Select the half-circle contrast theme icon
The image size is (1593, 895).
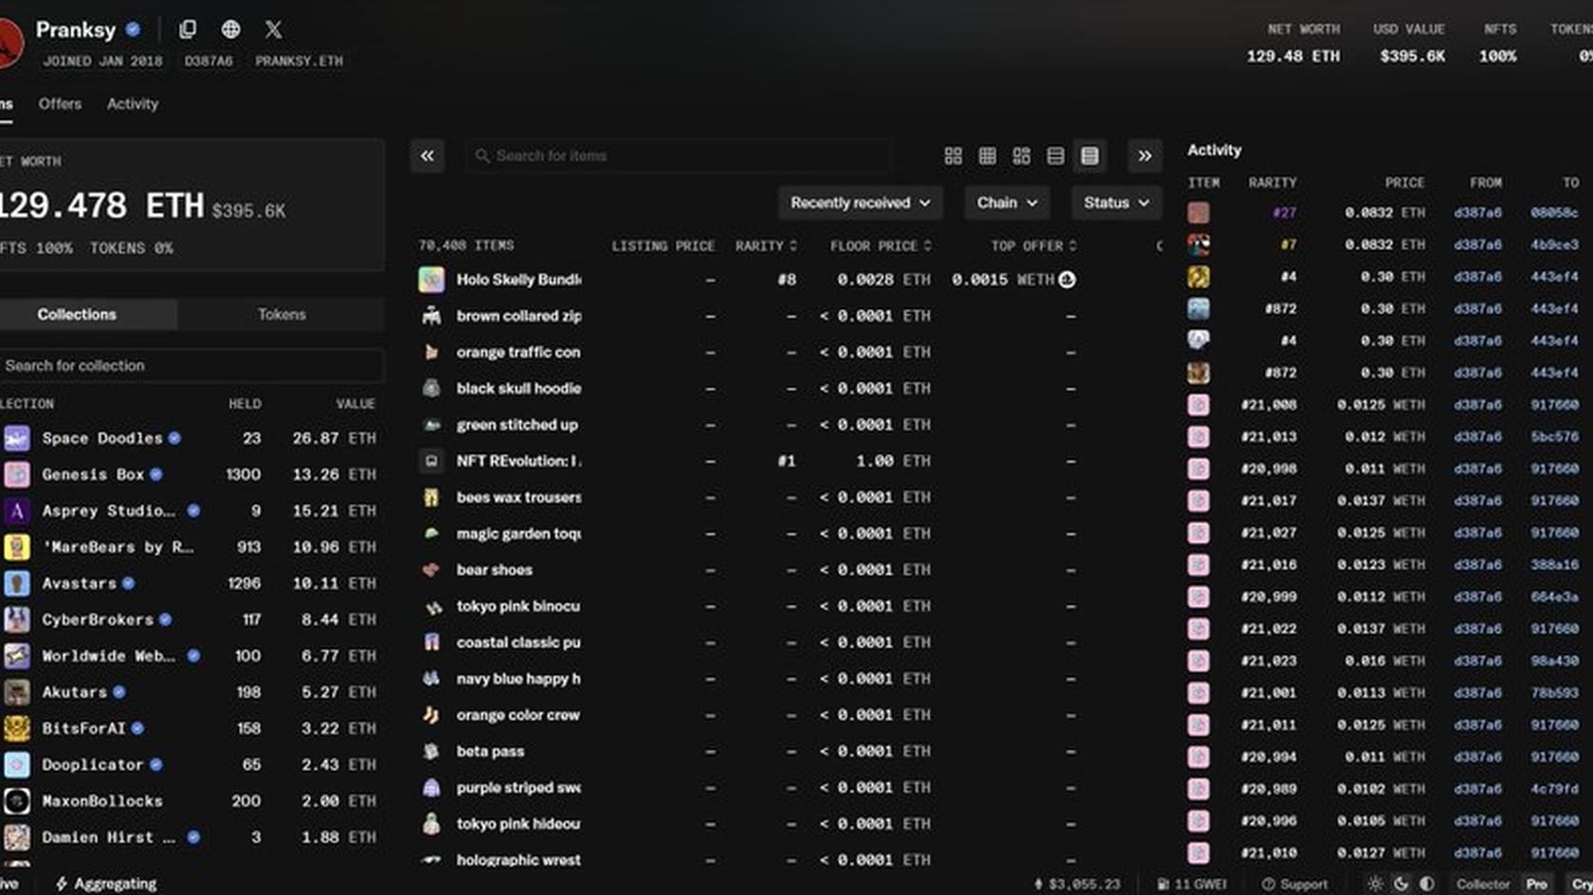point(1426,883)
